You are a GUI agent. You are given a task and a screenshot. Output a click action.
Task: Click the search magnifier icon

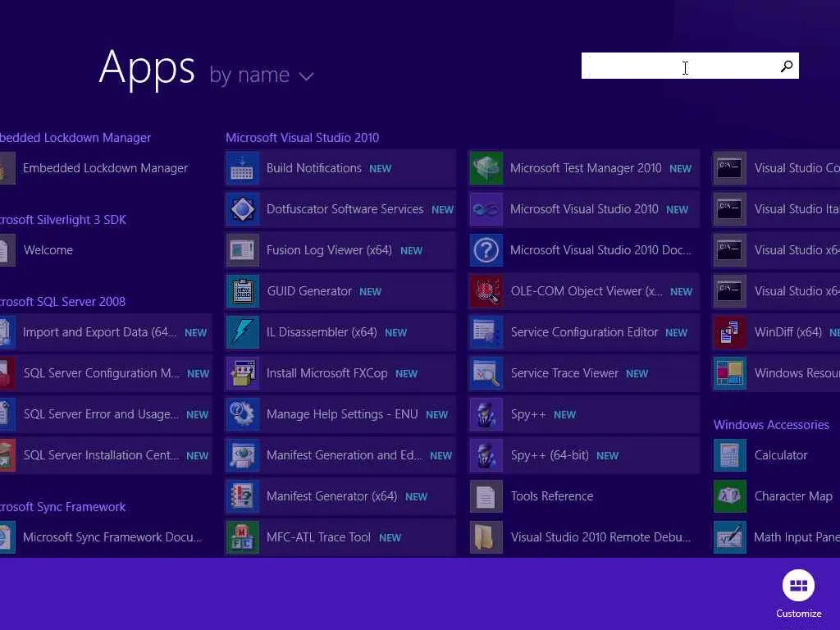(787, 66)
